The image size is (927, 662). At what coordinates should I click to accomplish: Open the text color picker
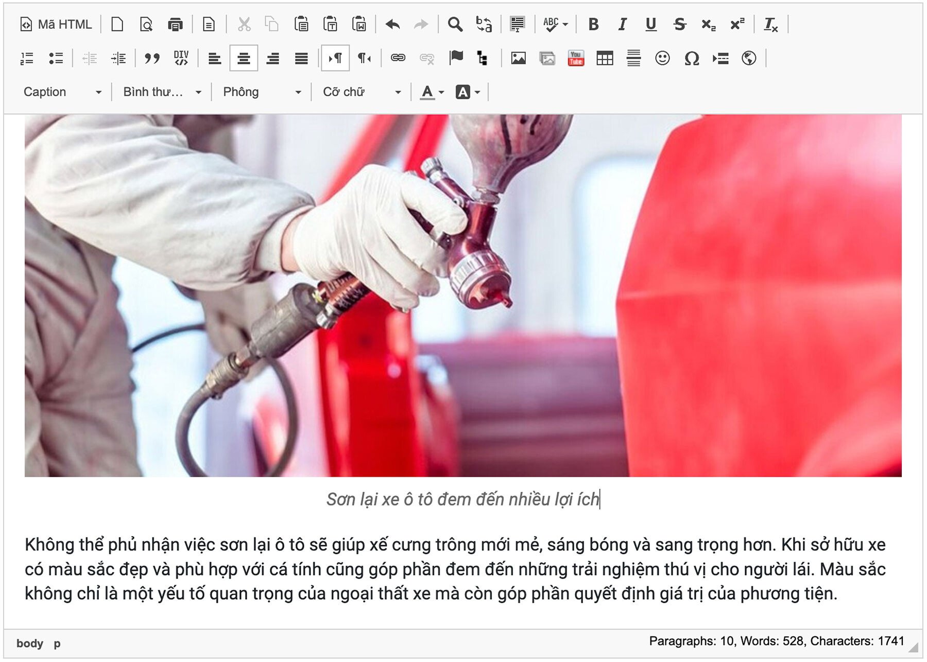[432, 92]
